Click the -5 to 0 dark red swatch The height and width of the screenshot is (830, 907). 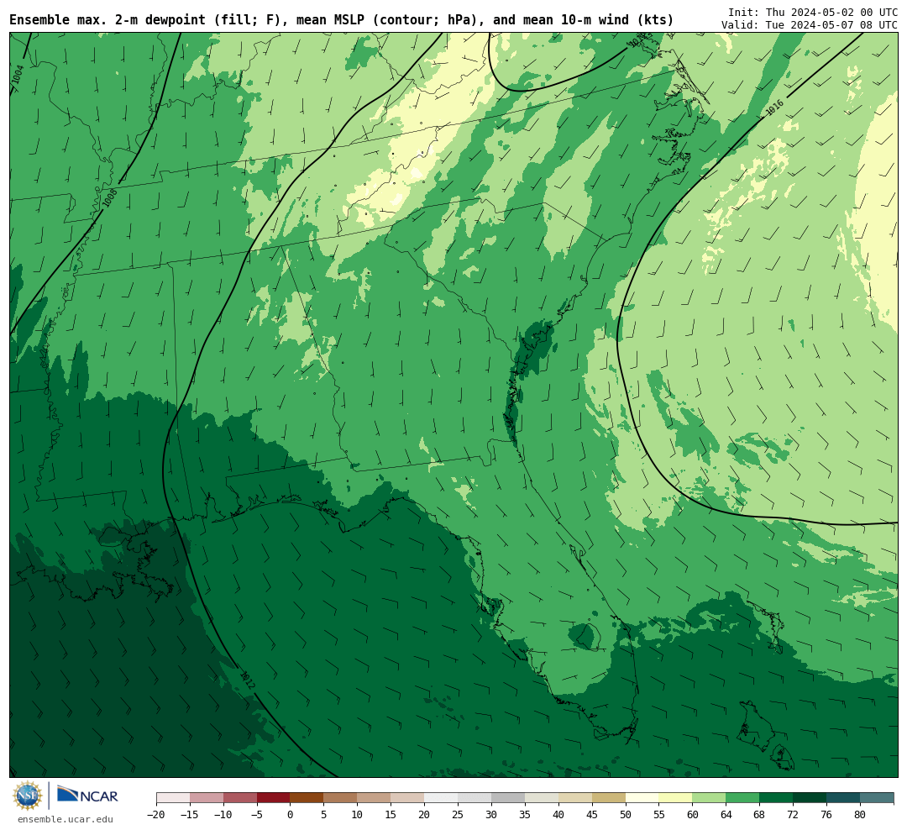click(x=274, y=798)
